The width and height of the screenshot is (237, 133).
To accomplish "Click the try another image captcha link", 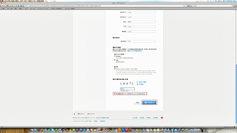I will tap(143, 82).
